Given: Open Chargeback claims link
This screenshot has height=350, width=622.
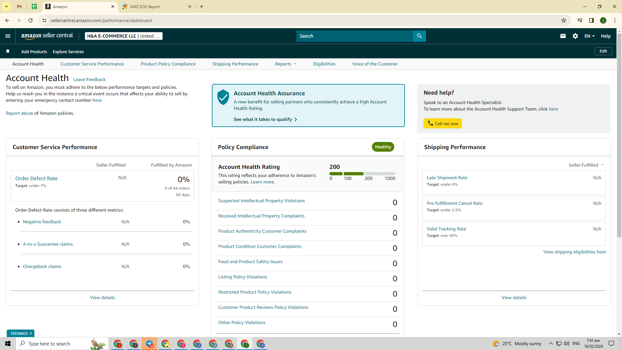Looking at the screenshot, I should (42, 266).
